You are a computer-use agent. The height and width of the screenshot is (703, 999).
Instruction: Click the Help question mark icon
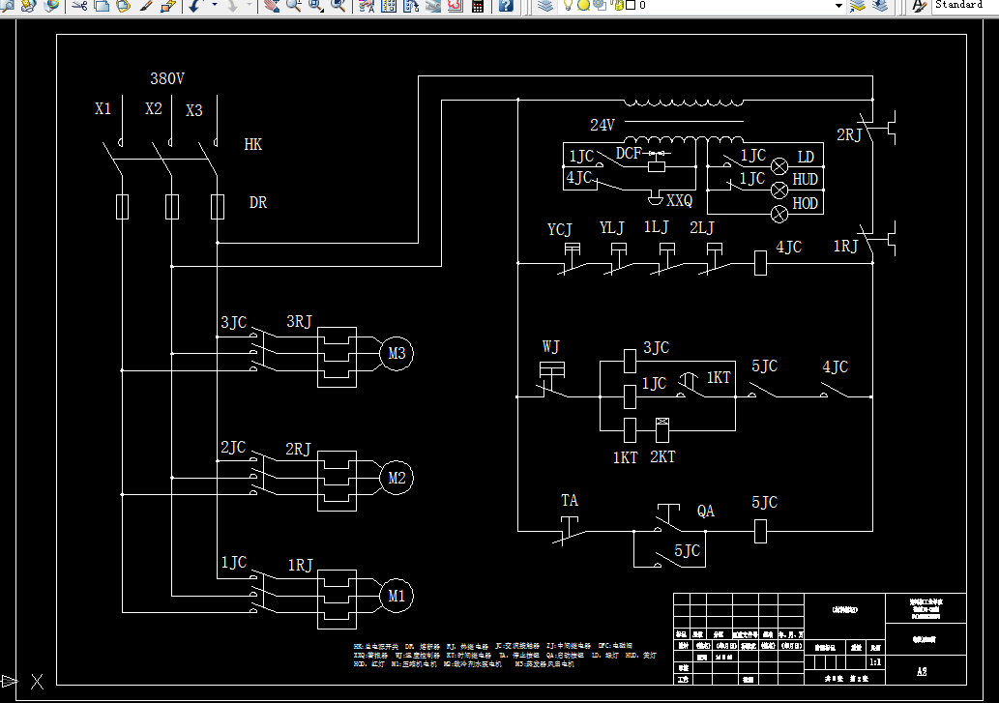(x=506, y=6)
